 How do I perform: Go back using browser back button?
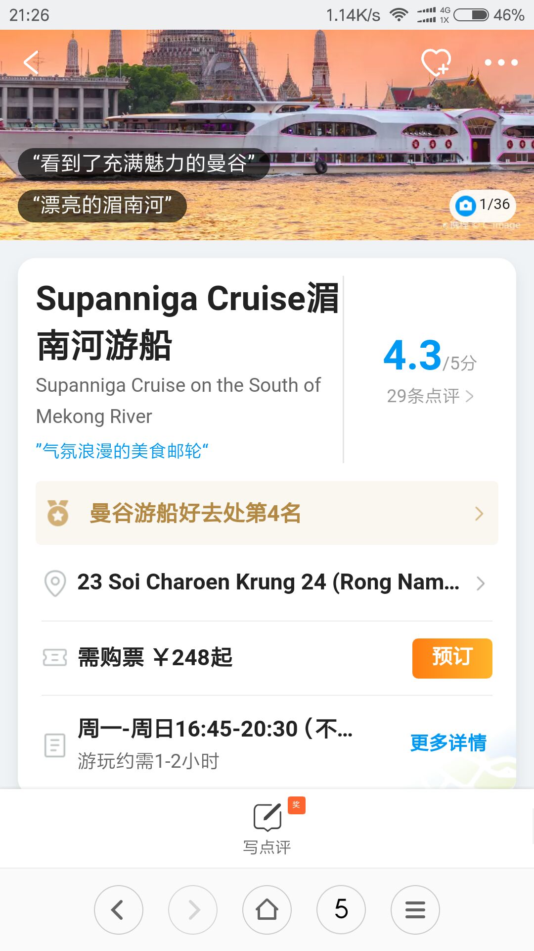click(119, 910)
